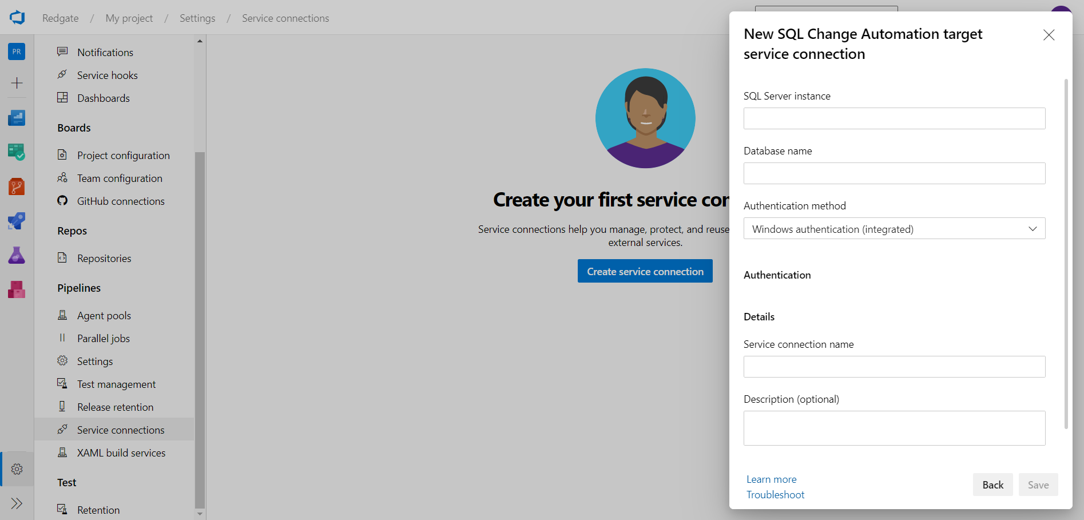1084x520 pixels.
Task: Click the Service hooks plug icon
Action: click(62, 75)
